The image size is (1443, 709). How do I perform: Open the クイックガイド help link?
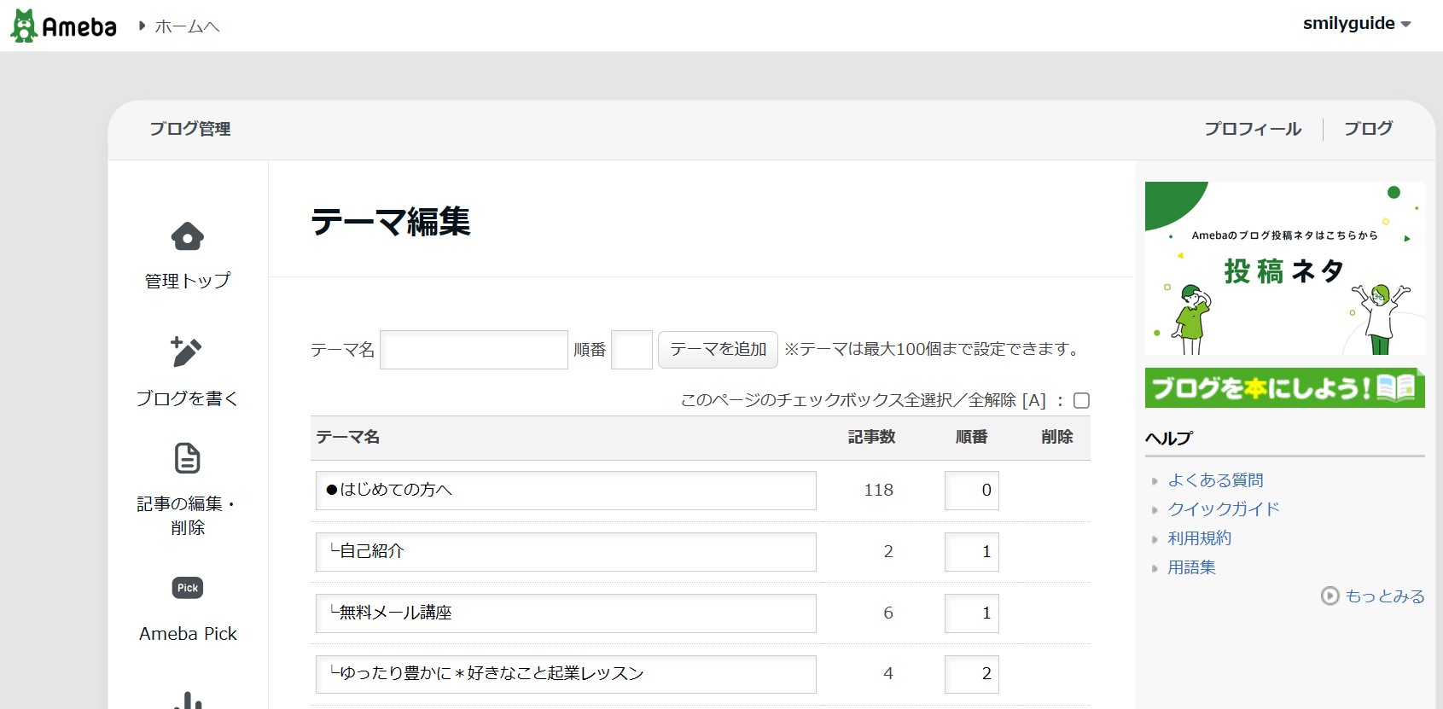(1224, 509)
